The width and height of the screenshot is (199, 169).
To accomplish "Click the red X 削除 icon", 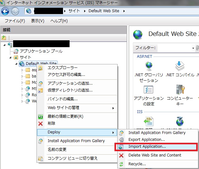I will tap(41, 123).
